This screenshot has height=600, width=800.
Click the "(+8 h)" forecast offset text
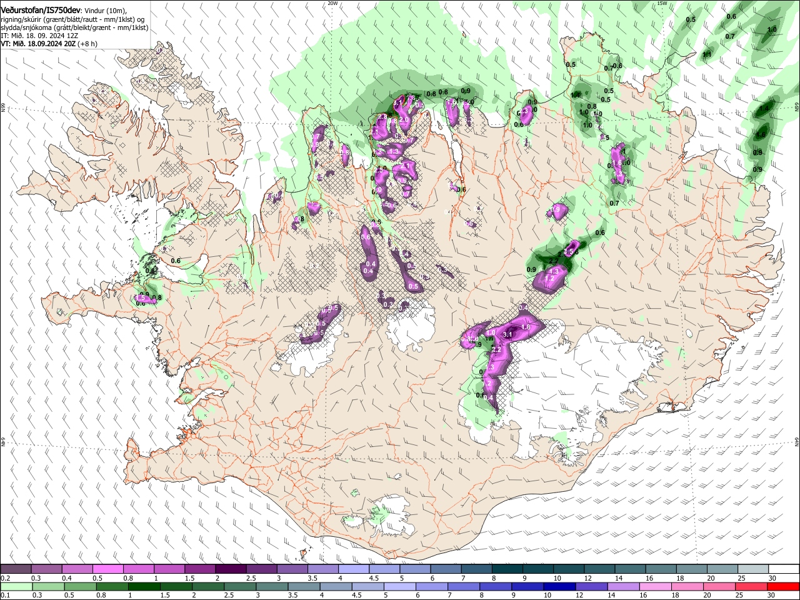point(87,44)
